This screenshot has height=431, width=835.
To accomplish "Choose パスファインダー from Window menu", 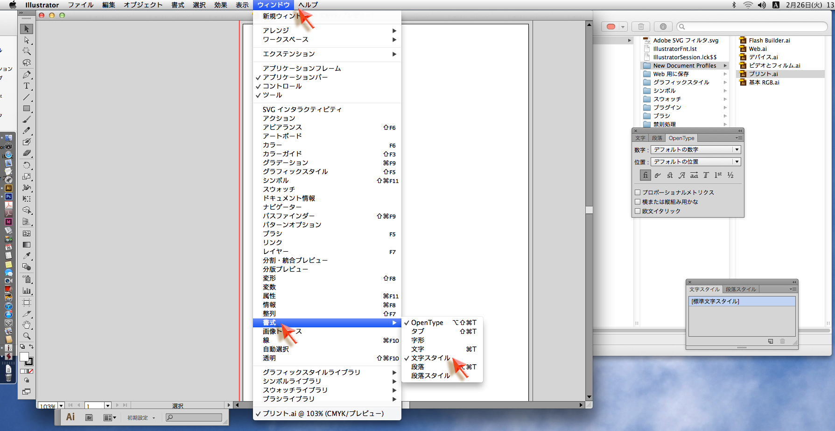I will pos(327,216).
